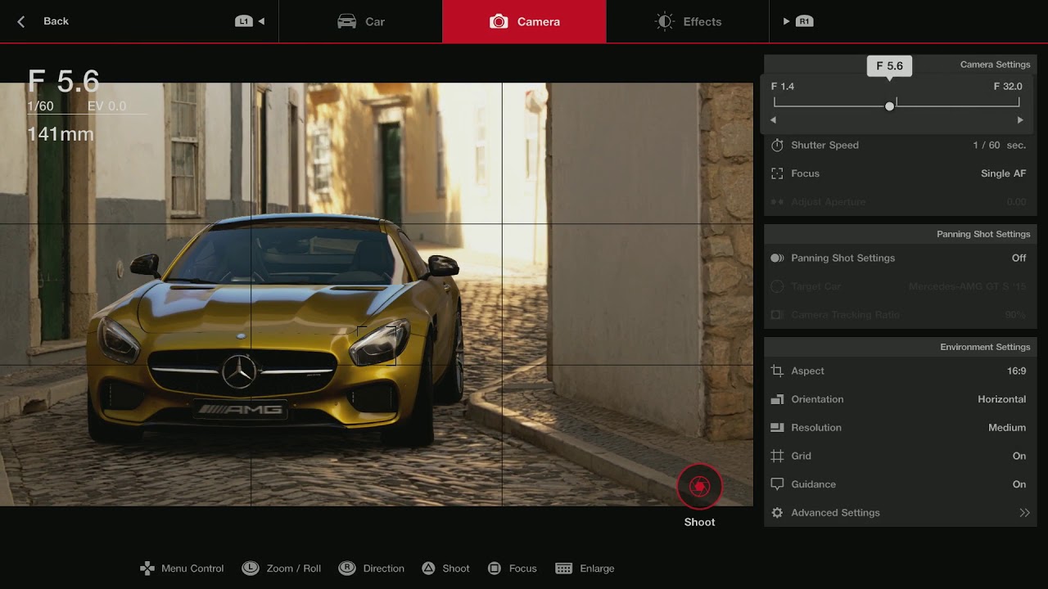Toggle Grid setting showing On

tap(1019, 456)
